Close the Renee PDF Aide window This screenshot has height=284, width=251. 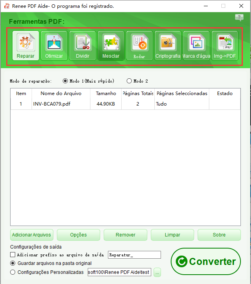[x=241, y=6]
